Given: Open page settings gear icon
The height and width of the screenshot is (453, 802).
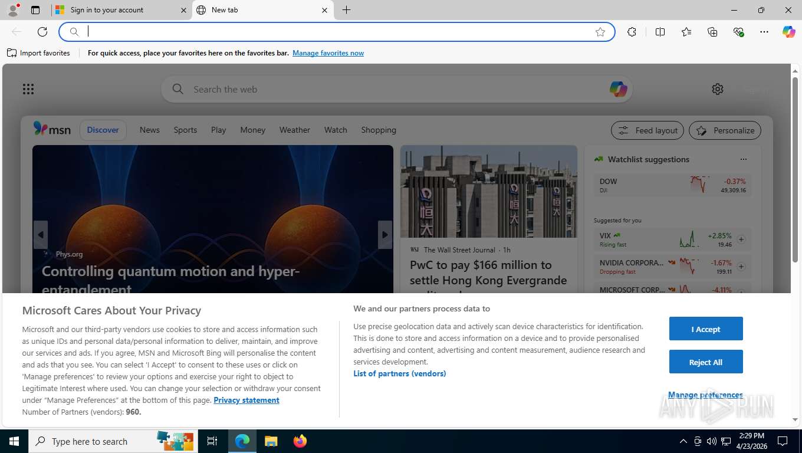Looking at the screenshot, I should (717, 89).
